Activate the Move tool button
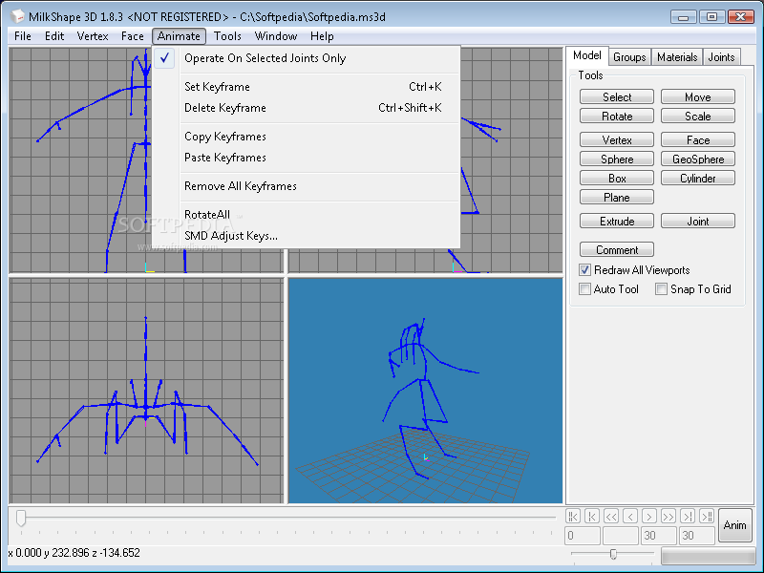Screen dimensions: 764x573 (698, 97)
